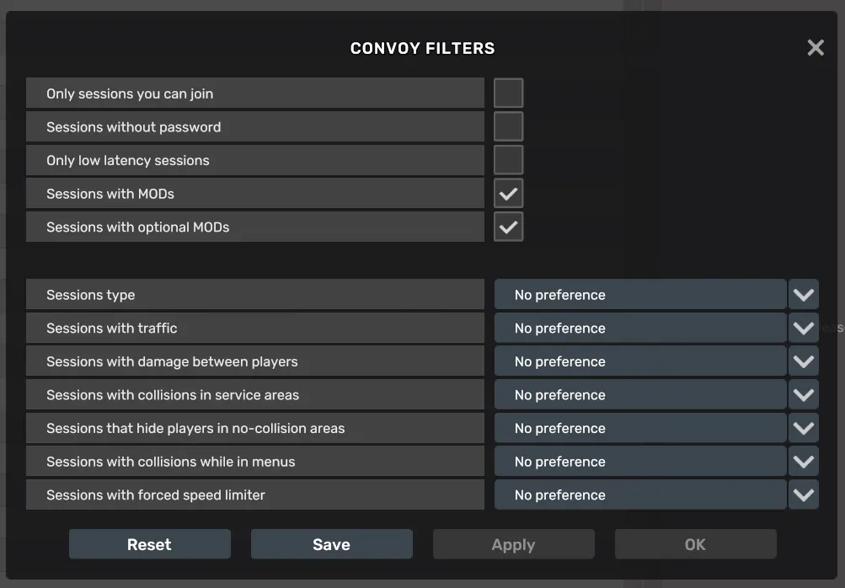The width and height of the screenshot is (845, 588).
Task: Click the chevron beside 'Sessions with traffic'
Action: click(803, 328)
